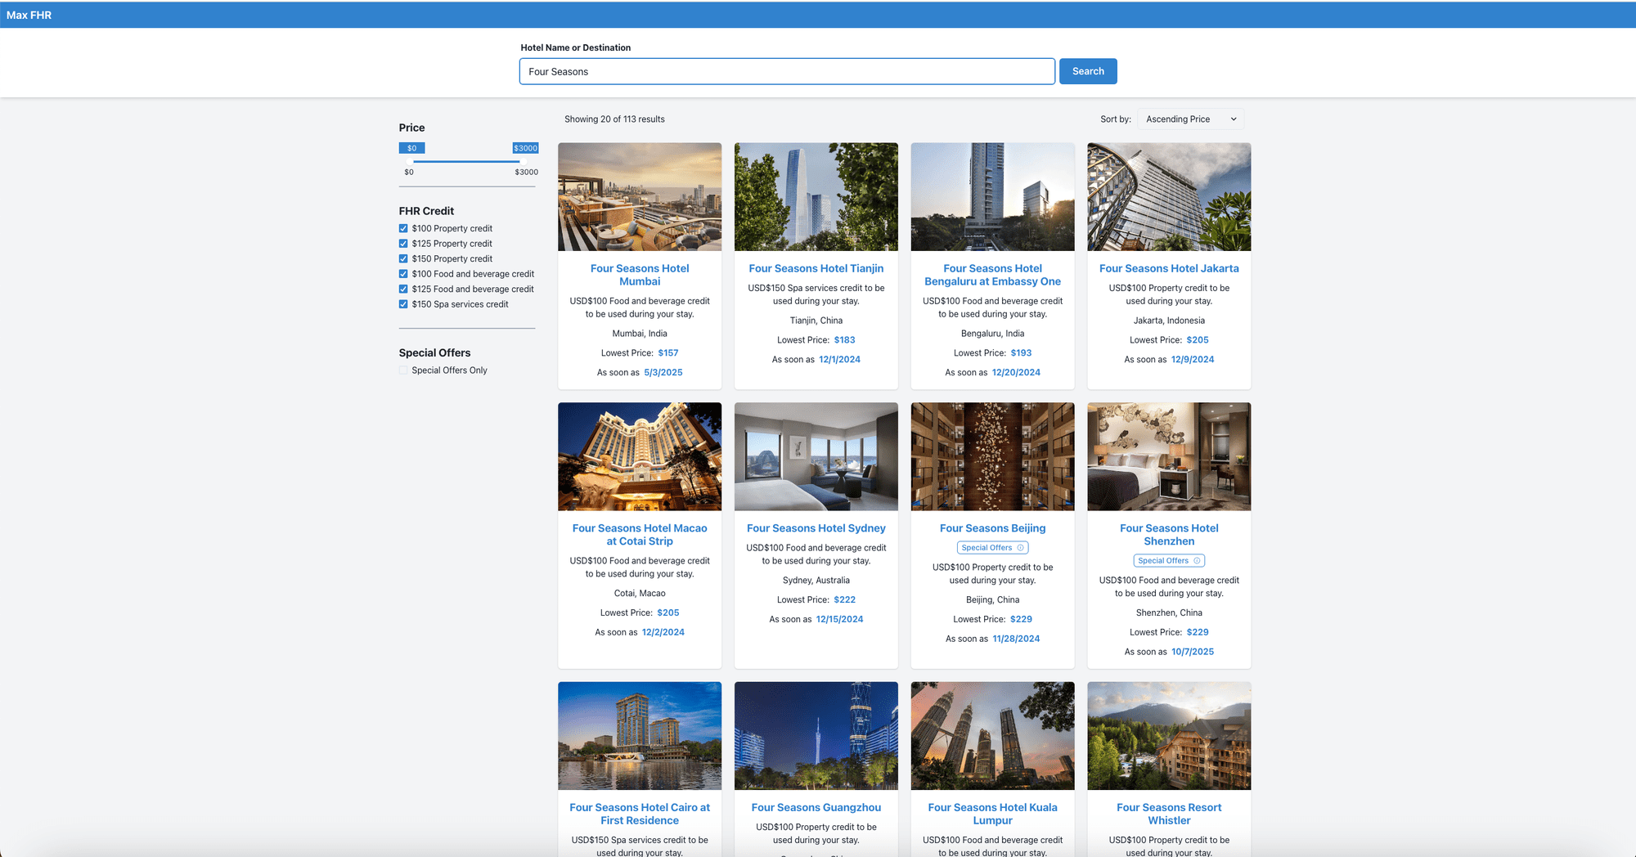Click the Sydney hotel room photo
This screenshot has width=1636, height=857.
(x=816, y=456)
